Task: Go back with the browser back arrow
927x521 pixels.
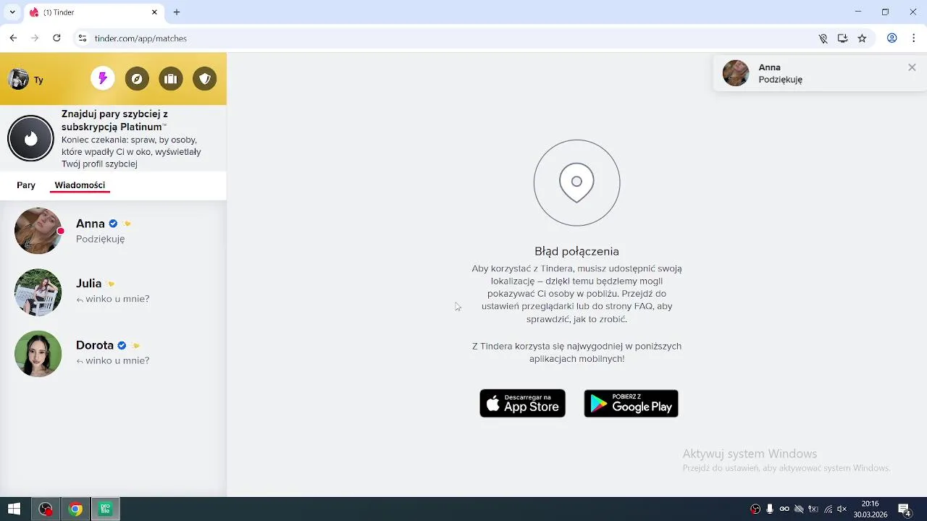Action: click(13, 38)
